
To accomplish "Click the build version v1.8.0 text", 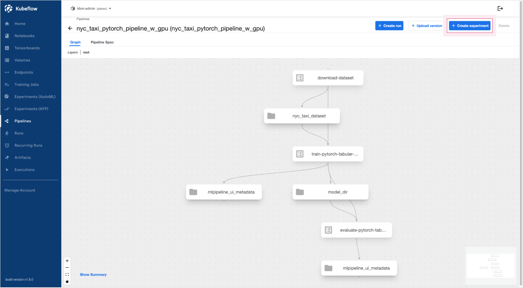I will (19, 280).
